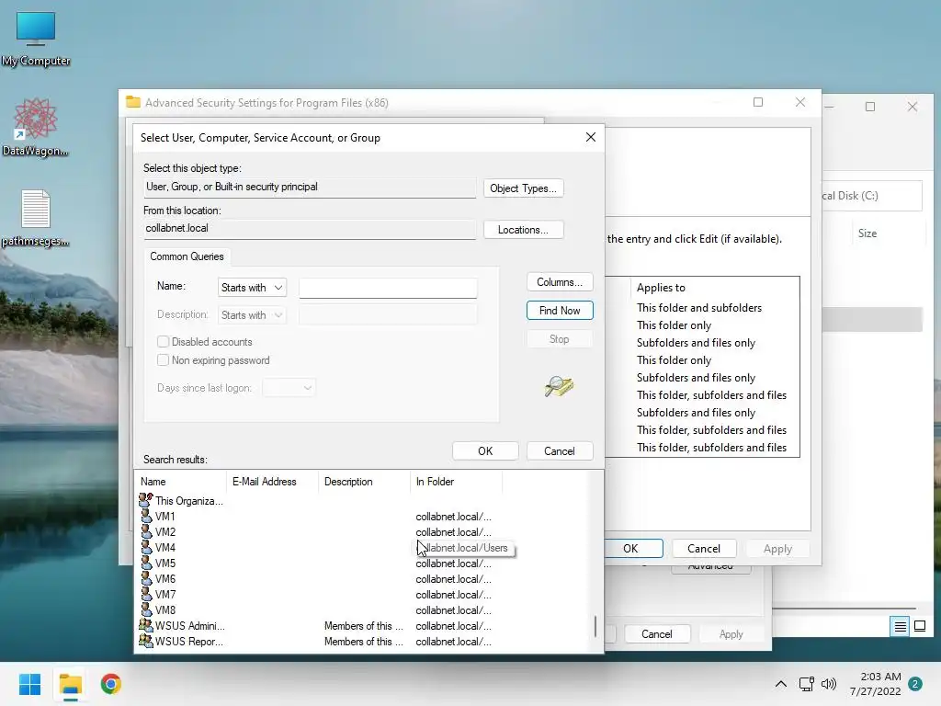Select the WSUS Repor... group icon
This screenshot has width=941, height=706.
[146, 641]
